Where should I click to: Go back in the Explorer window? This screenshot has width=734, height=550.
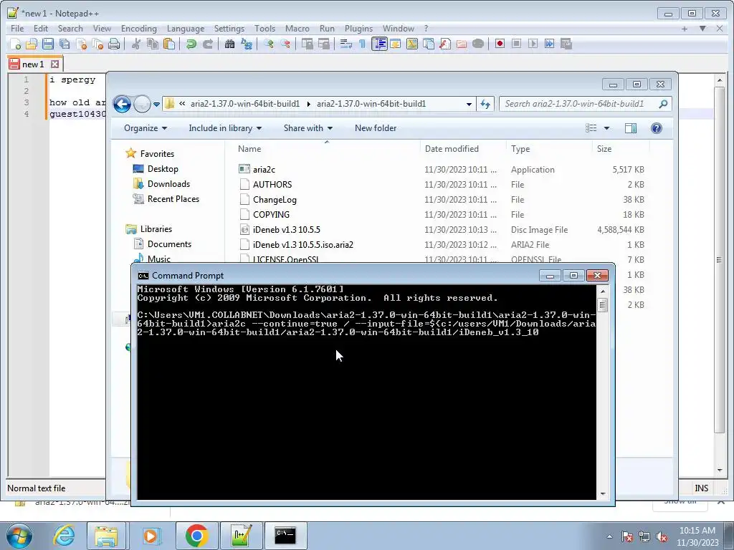click(x=122, y=104)
